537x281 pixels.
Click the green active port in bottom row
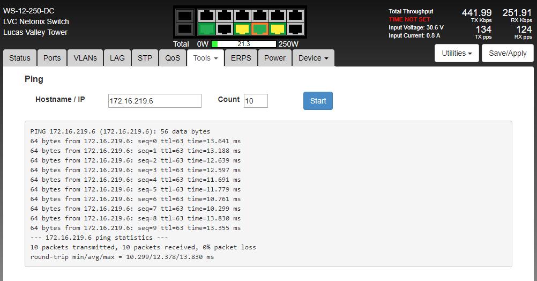pyautogui.click(x=206, y=29)
